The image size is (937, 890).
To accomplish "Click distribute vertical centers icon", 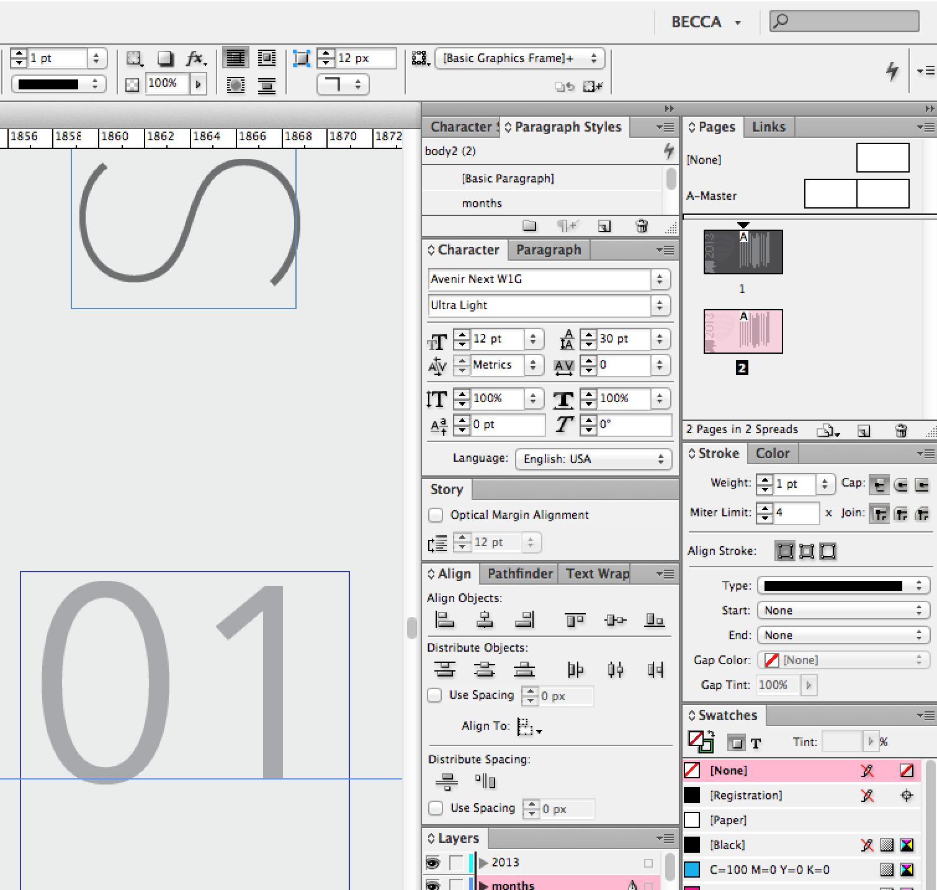I will point(484,669).
